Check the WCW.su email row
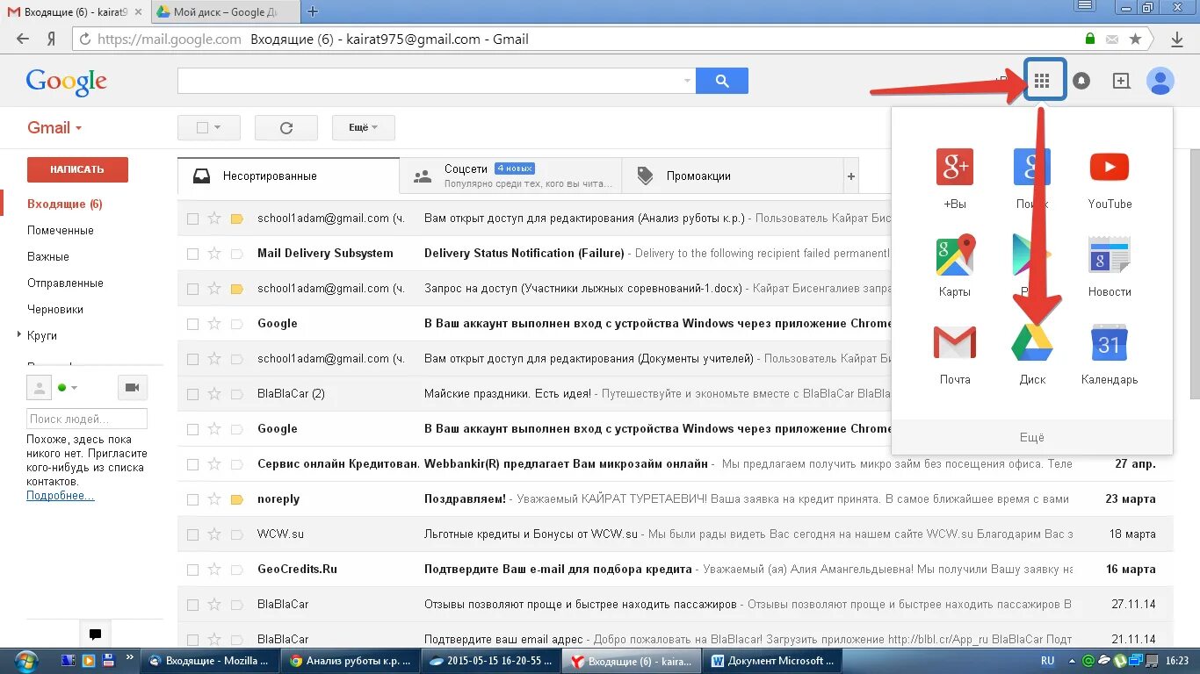Viewport: 1200px width, 674px height. (x=192, y=534)
